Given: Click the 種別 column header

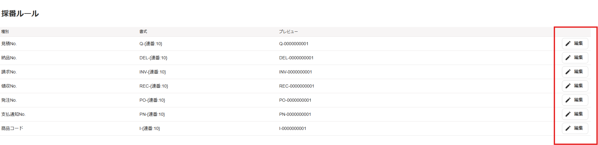Looking at the screenshot, I should 5,32.
